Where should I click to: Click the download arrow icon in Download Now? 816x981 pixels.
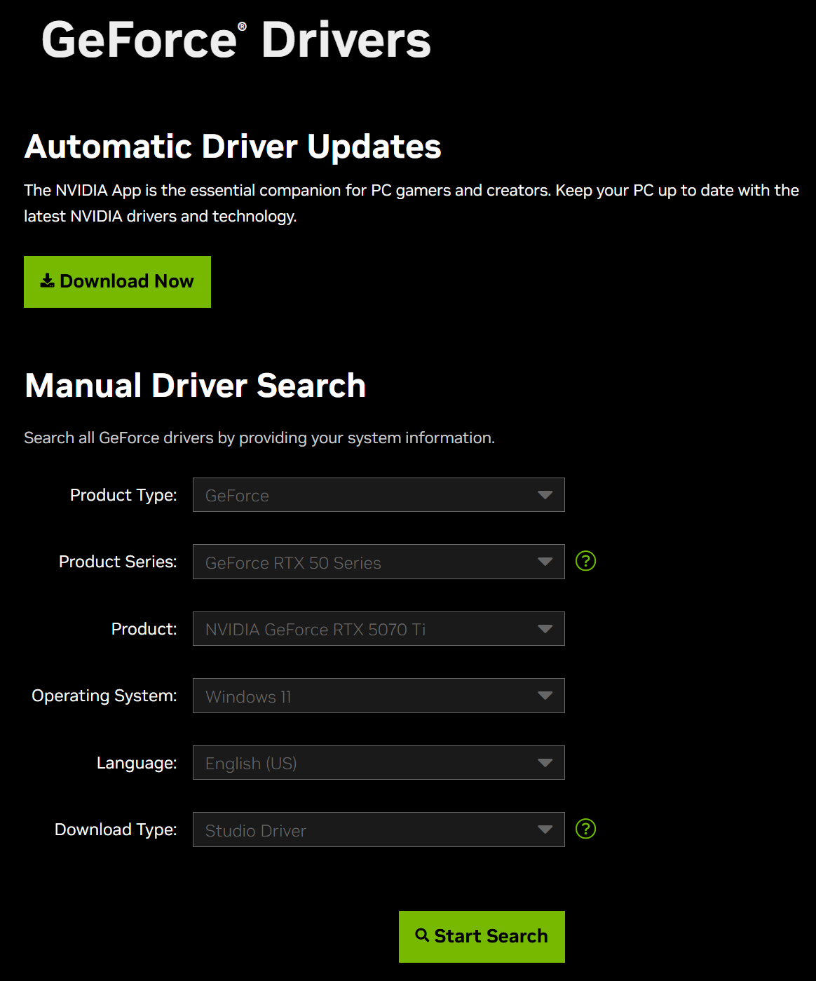[x=47, y=281]
